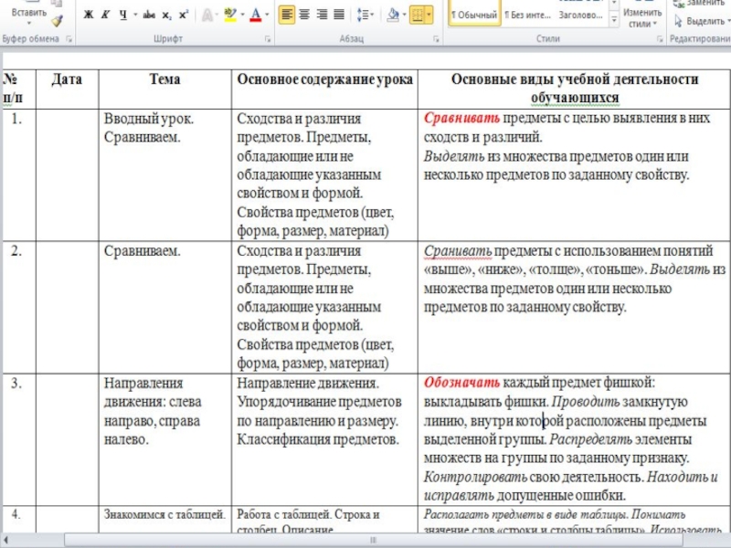Viewport: 731px width, 548px height.
Task: Open the font color dropdown arrow
Action: pos(267,15)
